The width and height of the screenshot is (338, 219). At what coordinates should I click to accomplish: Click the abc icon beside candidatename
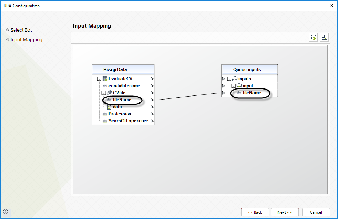pos(105,86)
